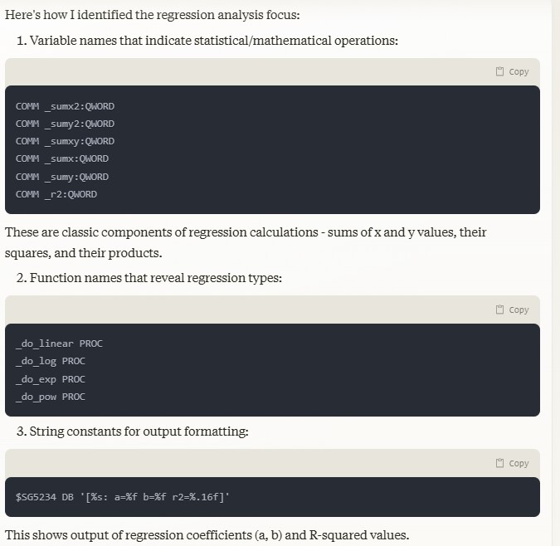Click the COMM _sumx2:QWORD code line

[x=65, y=106]
